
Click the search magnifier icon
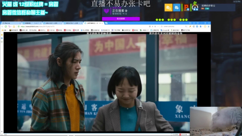click(x=186, y=27)
